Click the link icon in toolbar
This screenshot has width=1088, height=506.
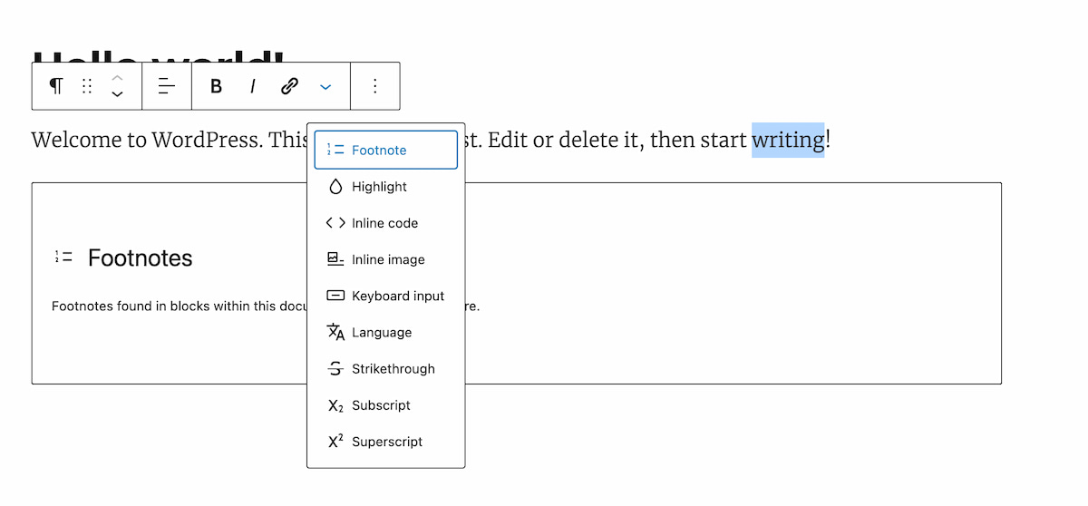[x=289, y=86]
